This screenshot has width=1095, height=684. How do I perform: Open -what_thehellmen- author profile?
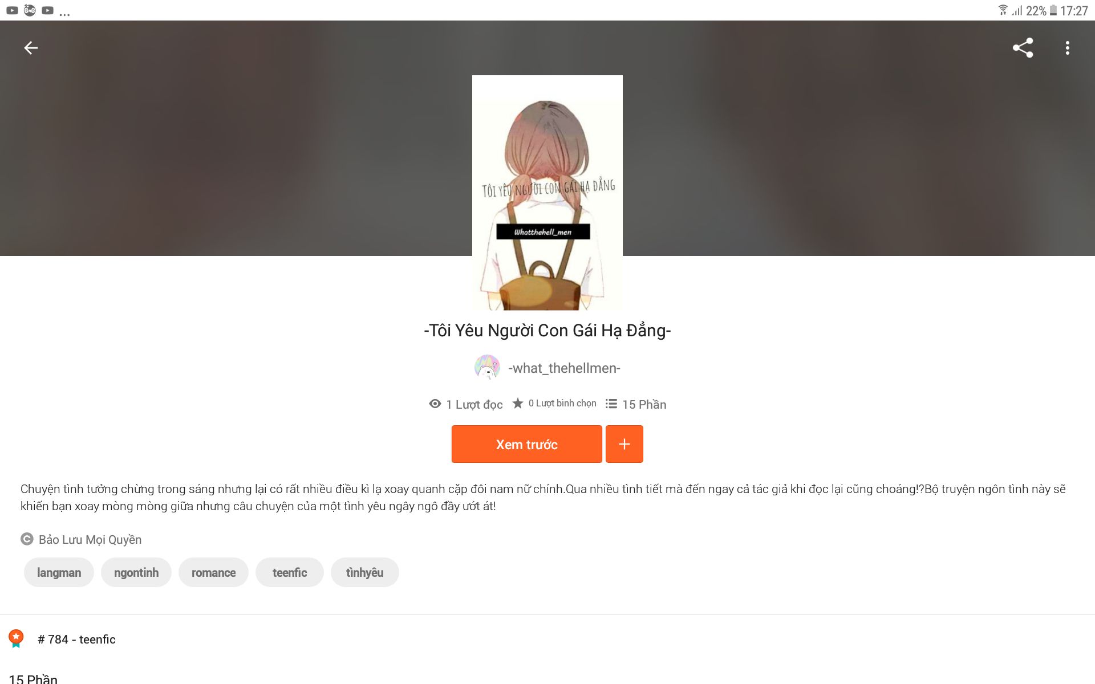tap(564, 368)
